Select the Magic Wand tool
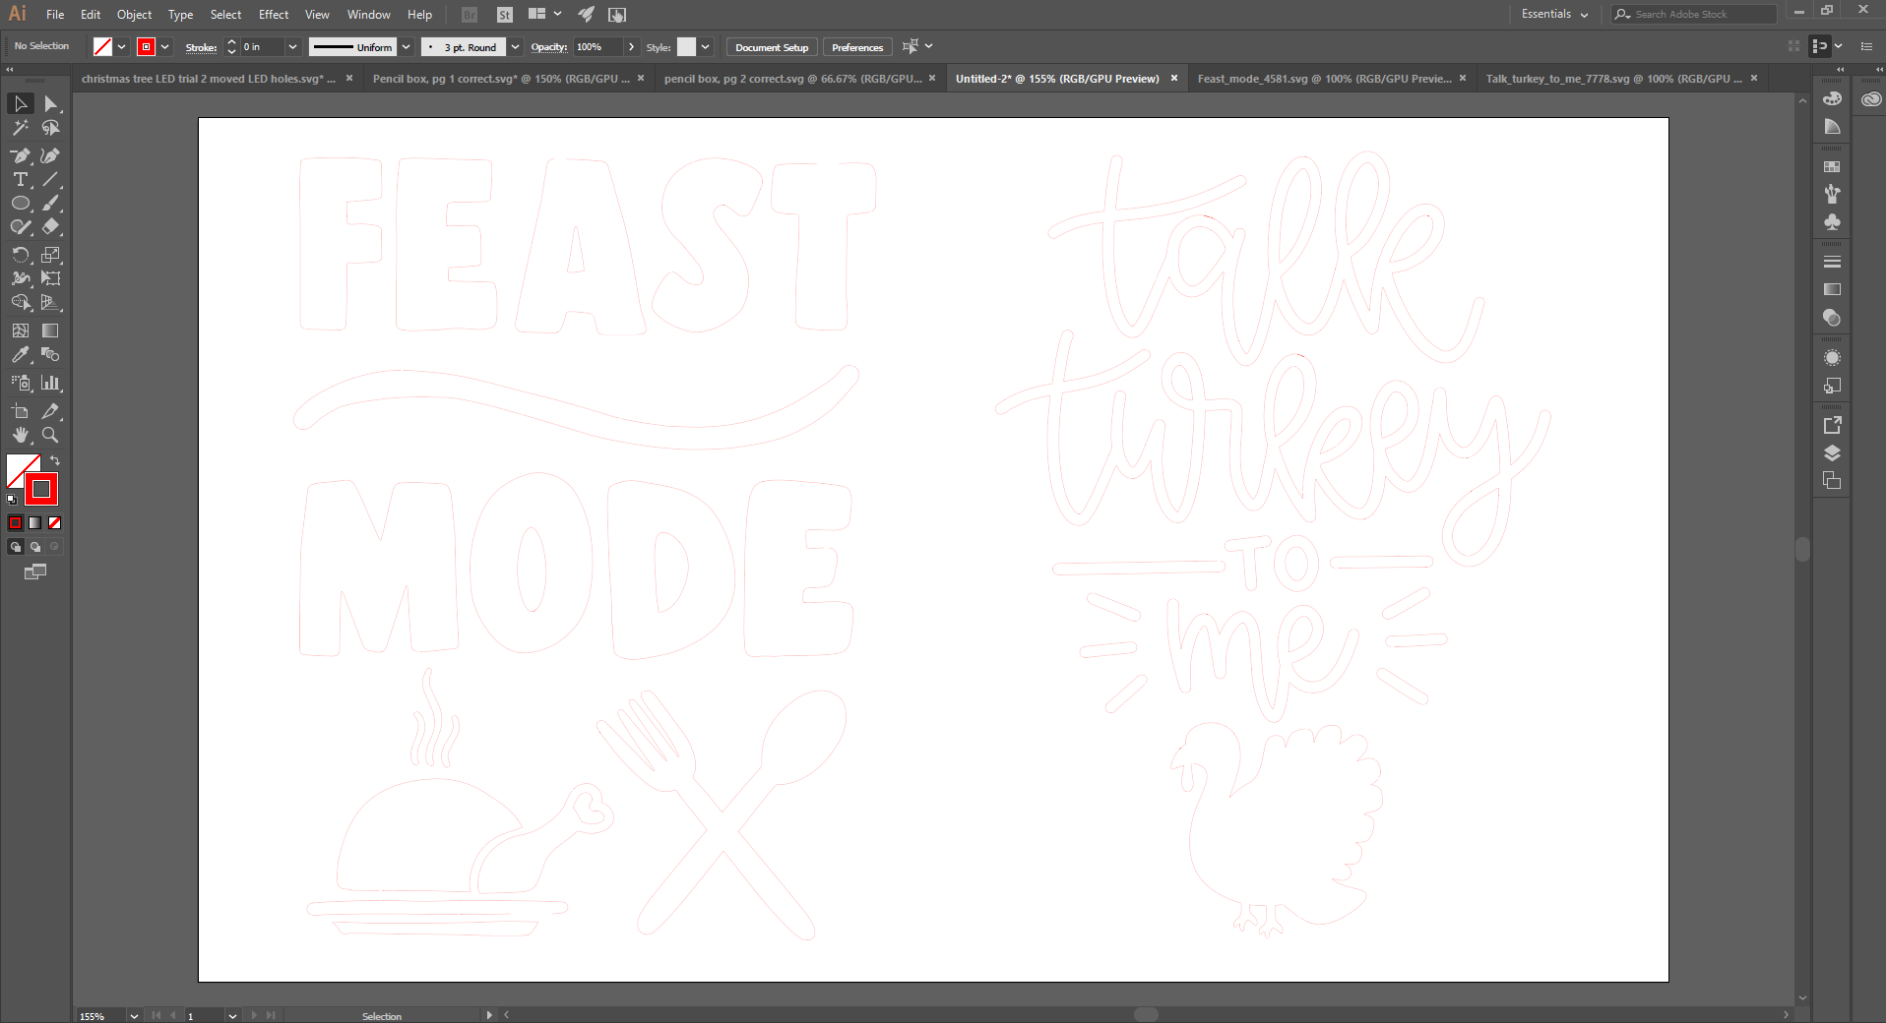 (20, 128)
